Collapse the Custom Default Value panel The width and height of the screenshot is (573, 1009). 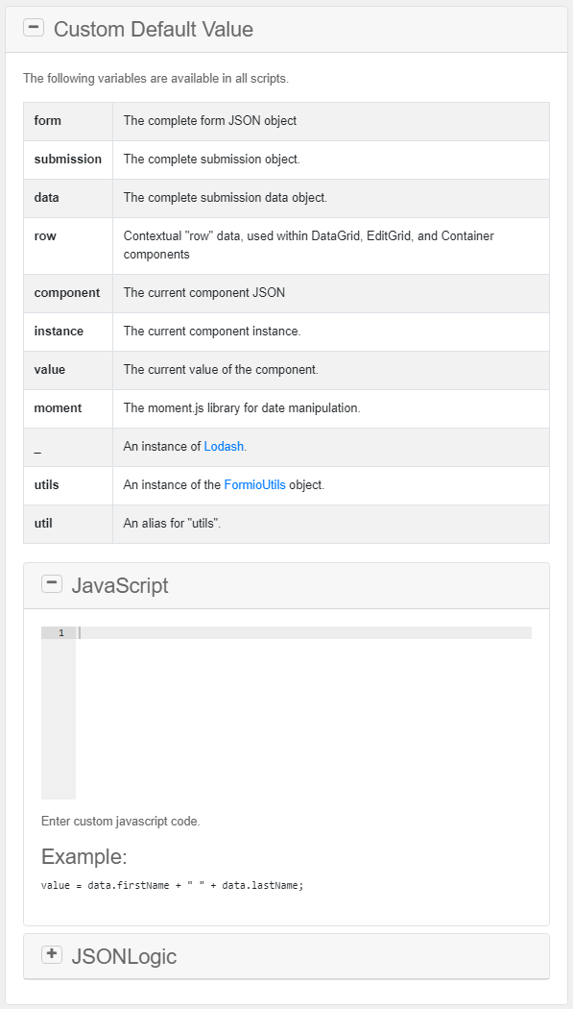point(34,28)
